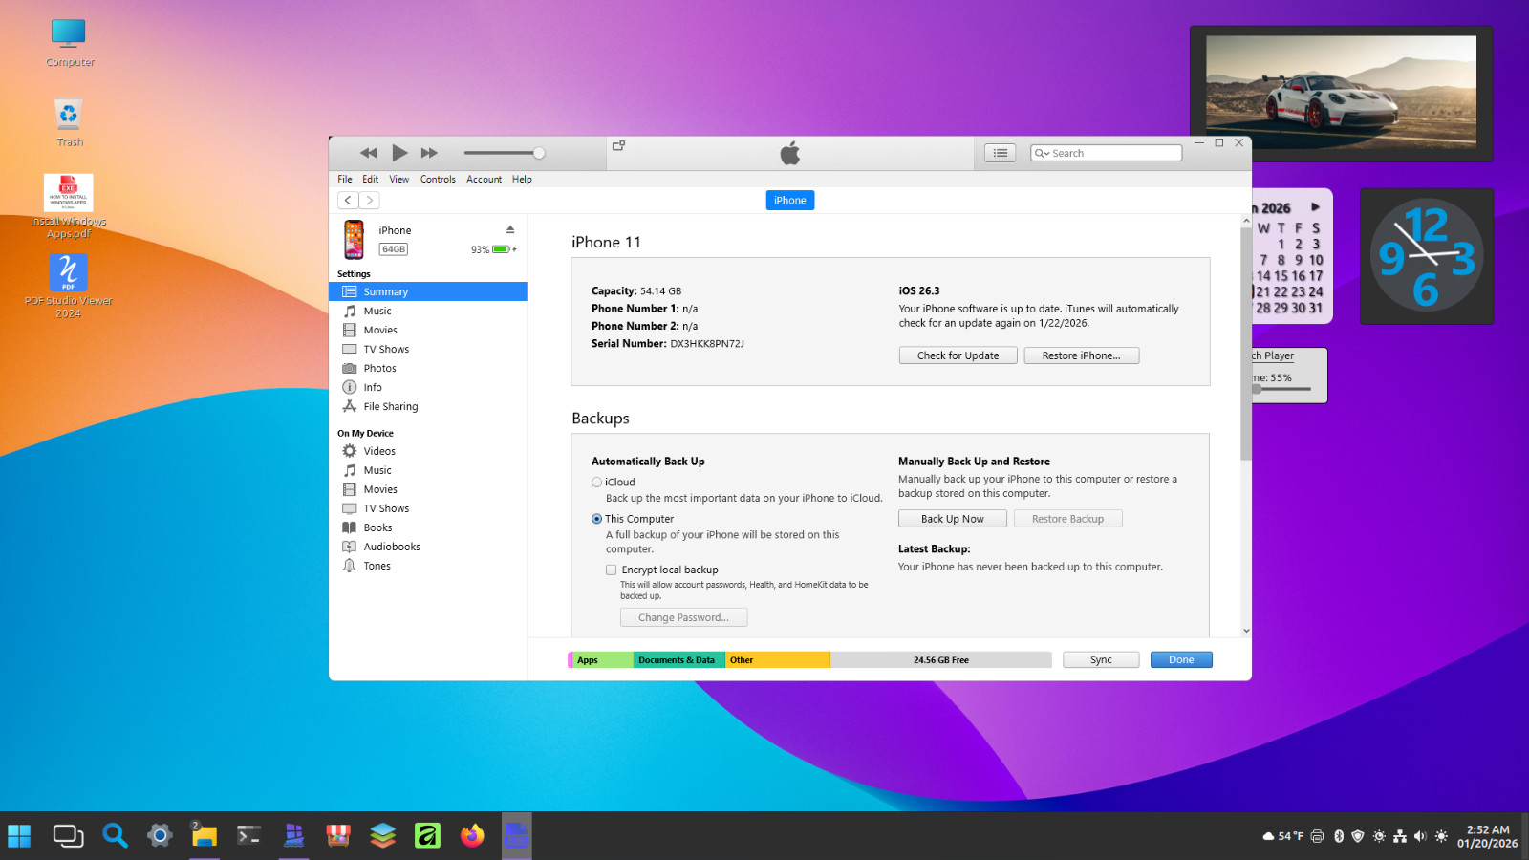This screenshot has width=1529, height=860.
Task: Select This Computer backup radio button
Action: 596,519
